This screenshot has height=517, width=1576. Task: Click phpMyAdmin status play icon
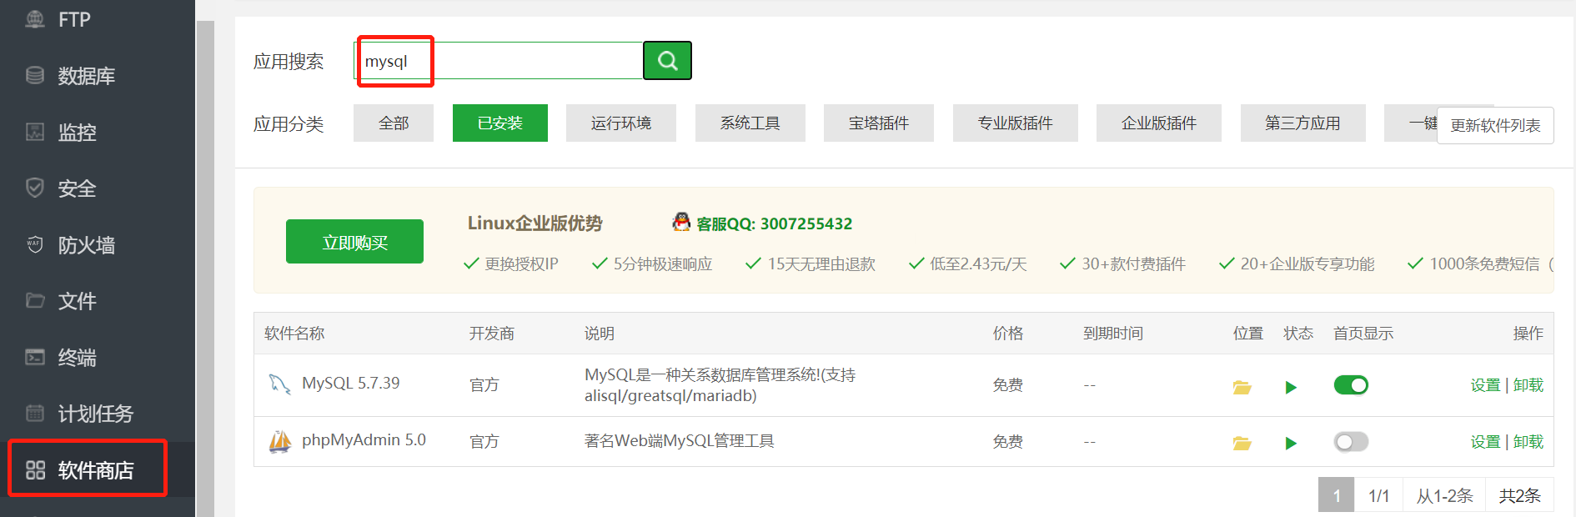pos(1291,443)
